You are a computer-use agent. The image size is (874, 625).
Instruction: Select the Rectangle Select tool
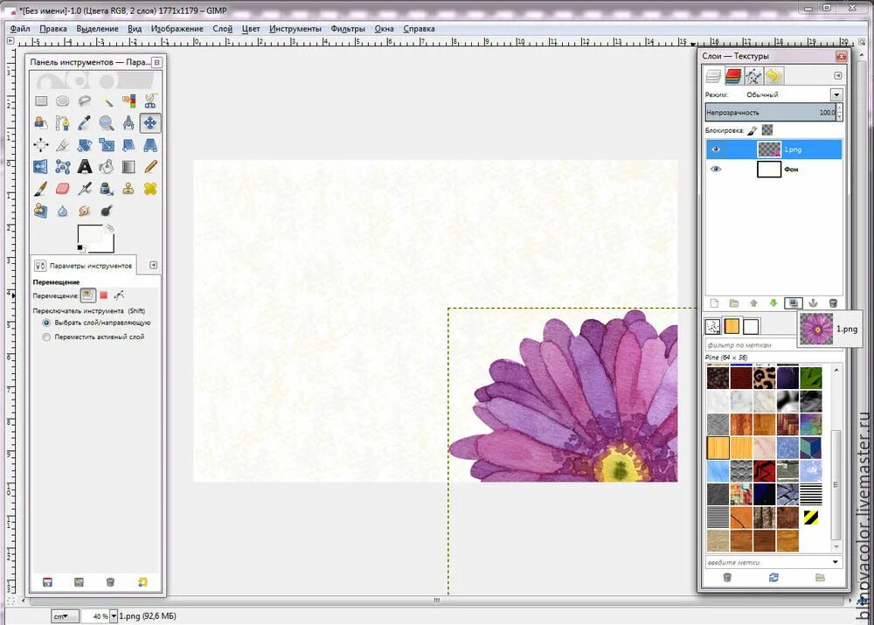click(41, 101)
